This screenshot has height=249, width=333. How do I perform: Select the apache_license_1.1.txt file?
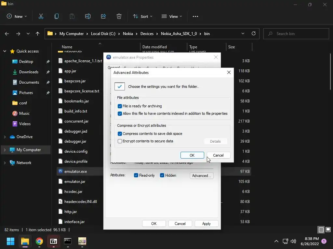[83, 61]
